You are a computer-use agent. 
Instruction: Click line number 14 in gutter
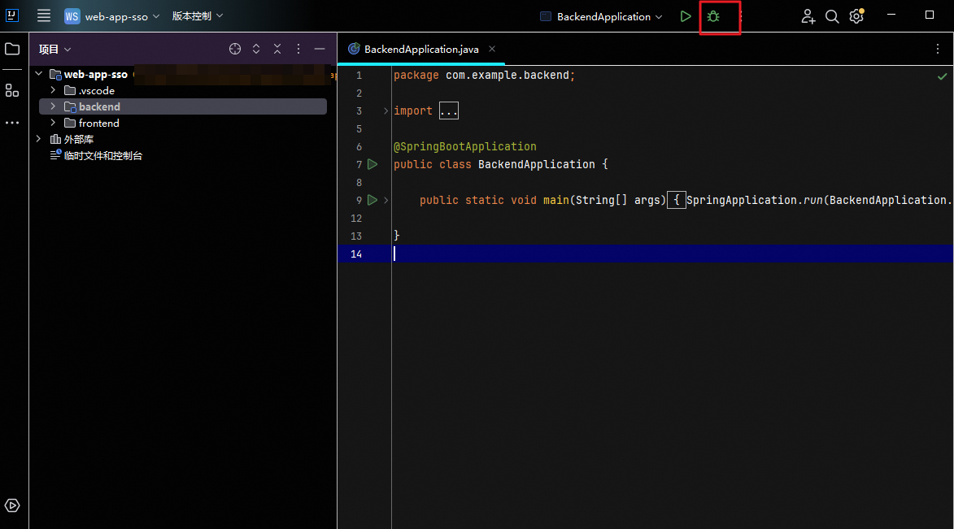point(356,254)
